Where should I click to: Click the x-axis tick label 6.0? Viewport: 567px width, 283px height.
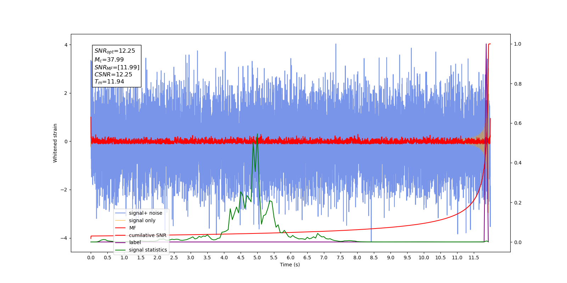coord(291,258)
